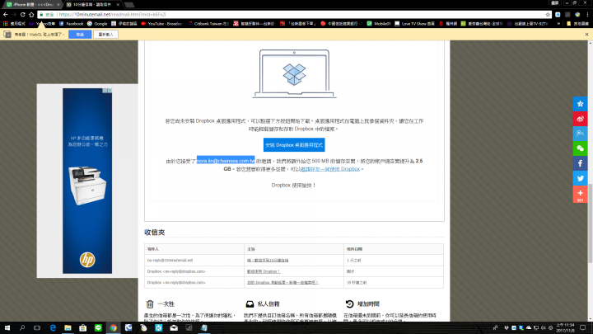Screen dimensions: 593x334
Task: Click the HP printer advertisement
Action: [87, 181]
